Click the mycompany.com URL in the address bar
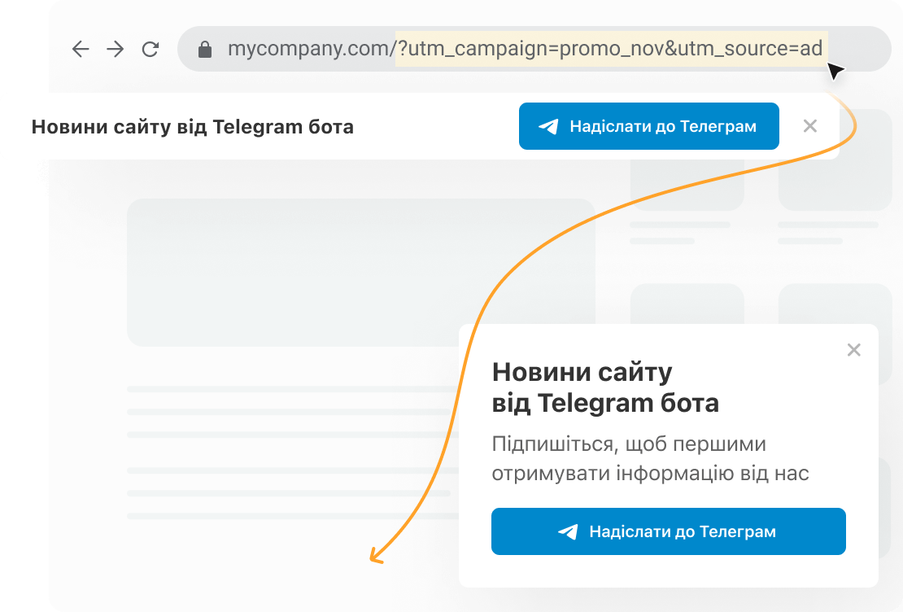 (526, 48)
